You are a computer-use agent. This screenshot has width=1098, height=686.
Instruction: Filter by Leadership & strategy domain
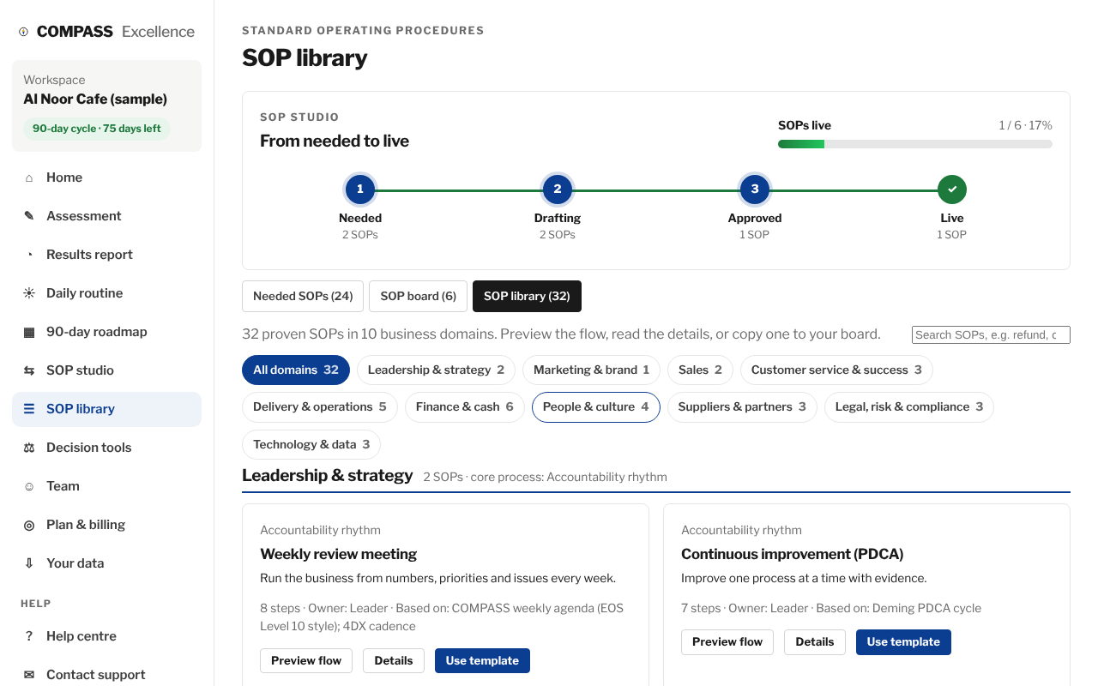coord(436,370)
